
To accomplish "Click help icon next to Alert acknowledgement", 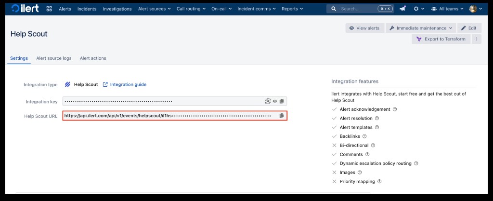I will [395, 109].
